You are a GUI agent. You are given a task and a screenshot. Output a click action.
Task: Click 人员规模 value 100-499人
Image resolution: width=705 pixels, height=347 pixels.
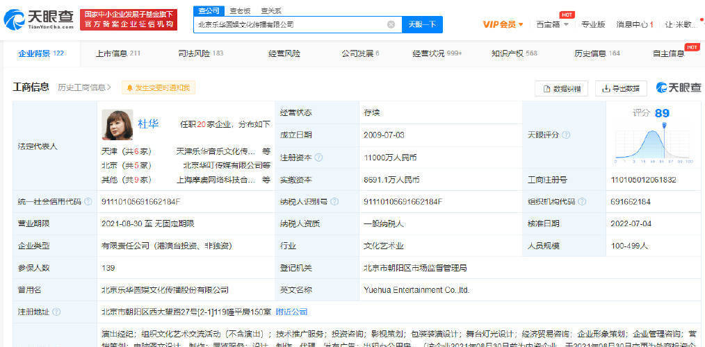coord(629,246)
